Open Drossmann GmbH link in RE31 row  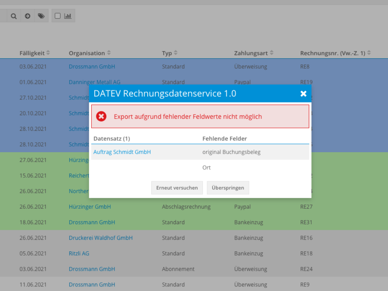pyautogui.click(x=92, y=222)
